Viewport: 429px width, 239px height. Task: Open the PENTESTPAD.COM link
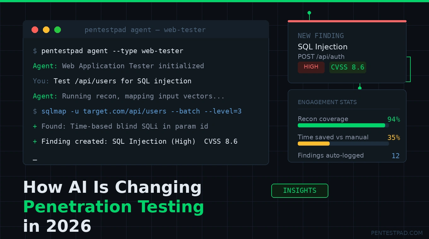[397, 233]
